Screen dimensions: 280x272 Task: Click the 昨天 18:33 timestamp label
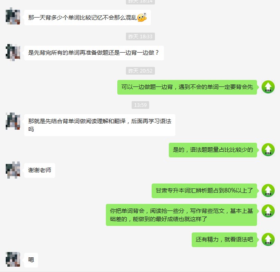140,37
